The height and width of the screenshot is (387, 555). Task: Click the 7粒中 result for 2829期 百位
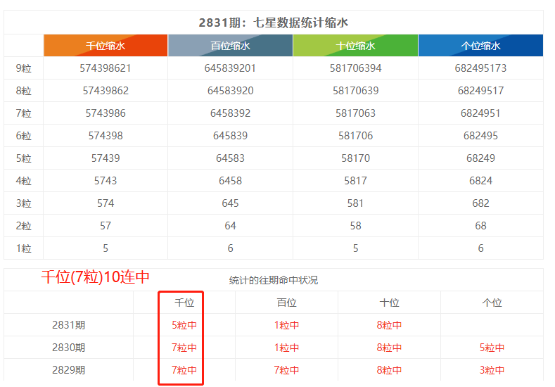point(286,370)
